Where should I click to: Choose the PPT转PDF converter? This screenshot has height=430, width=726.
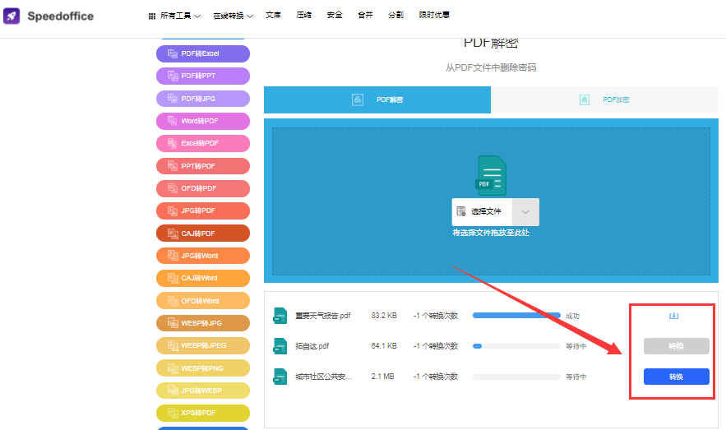203,166
